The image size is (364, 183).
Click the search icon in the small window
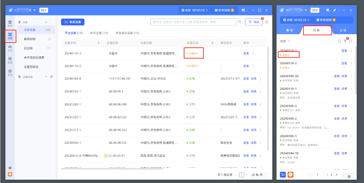pyautogui.click(x=340, y=41)
